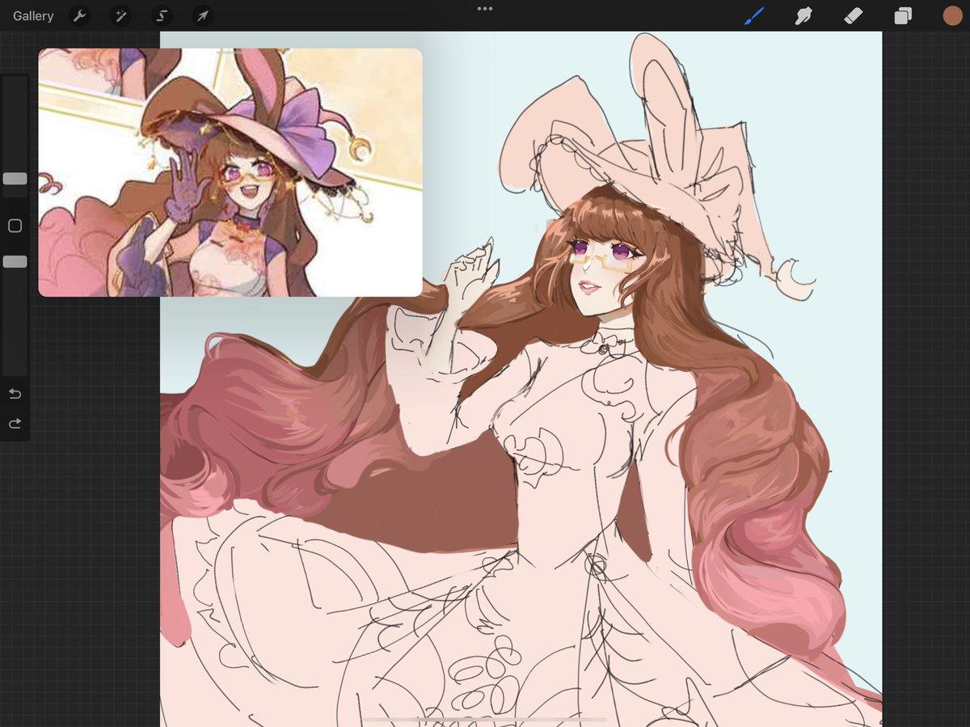Undo the last stroke
Screen dimensions: 970x727
(x=15, y=394)
